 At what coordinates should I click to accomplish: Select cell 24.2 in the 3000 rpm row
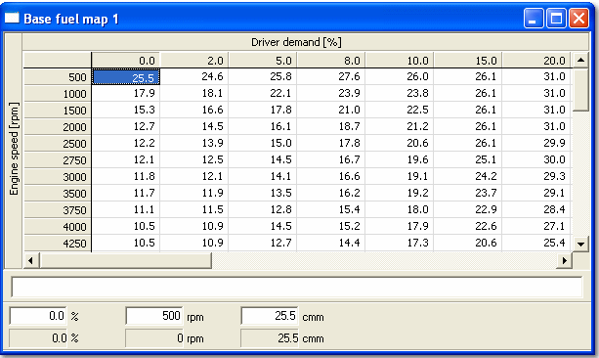tap(468, 176)
